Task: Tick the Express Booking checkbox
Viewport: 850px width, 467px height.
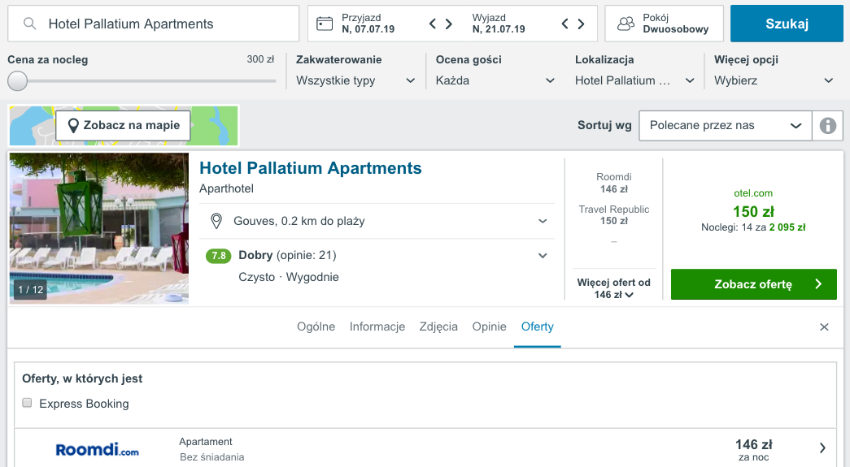Action: click(27, 403)
